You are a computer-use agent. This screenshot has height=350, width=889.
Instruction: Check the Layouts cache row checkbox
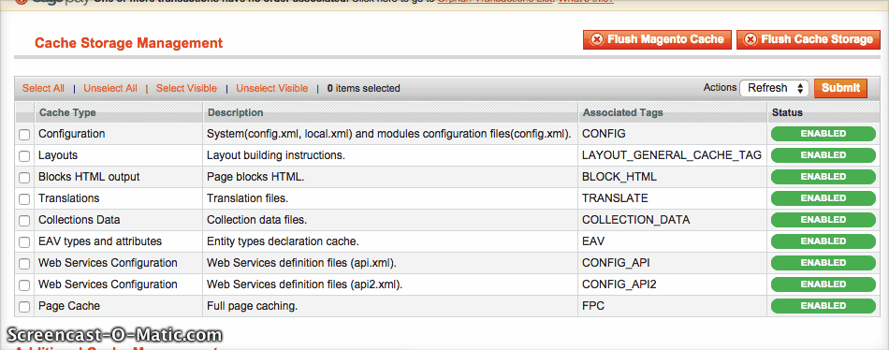coord(24,156)
